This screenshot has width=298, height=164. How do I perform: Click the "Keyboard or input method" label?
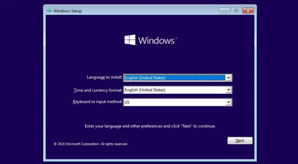coord(98,102)
